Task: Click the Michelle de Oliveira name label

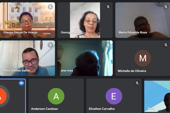Action: pos(132,71)
